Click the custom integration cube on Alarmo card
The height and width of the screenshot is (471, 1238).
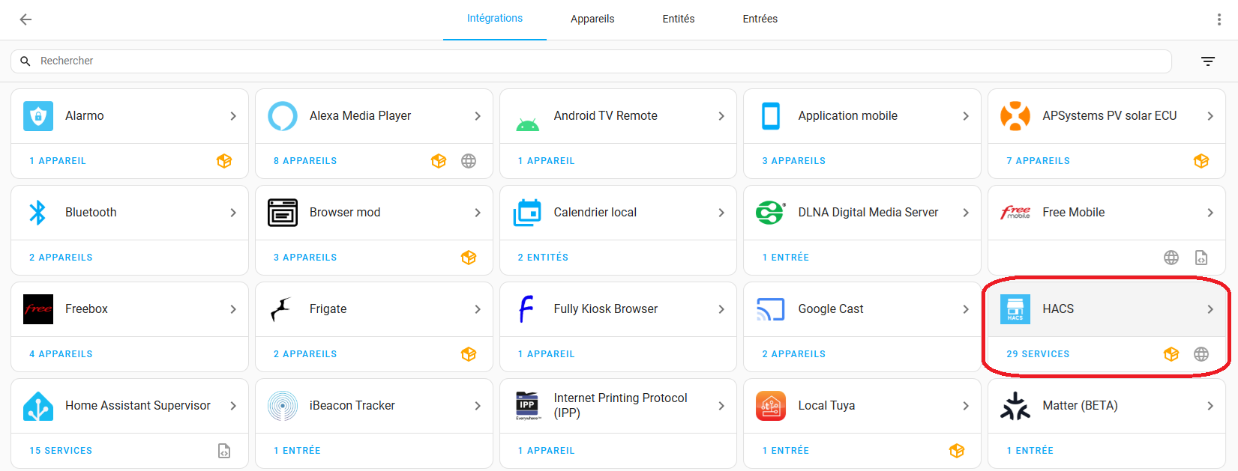click(x=224, y=161)
